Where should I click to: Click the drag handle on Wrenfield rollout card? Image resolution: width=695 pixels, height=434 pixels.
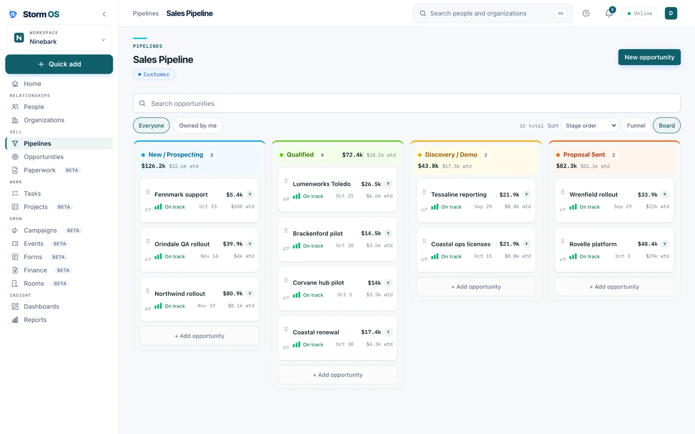point(563,192)
